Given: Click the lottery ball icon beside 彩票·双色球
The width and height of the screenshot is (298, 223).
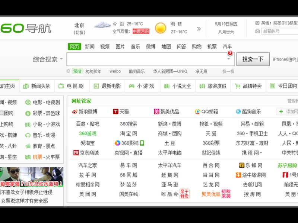Looking at the screenshot, I should 28,113.
